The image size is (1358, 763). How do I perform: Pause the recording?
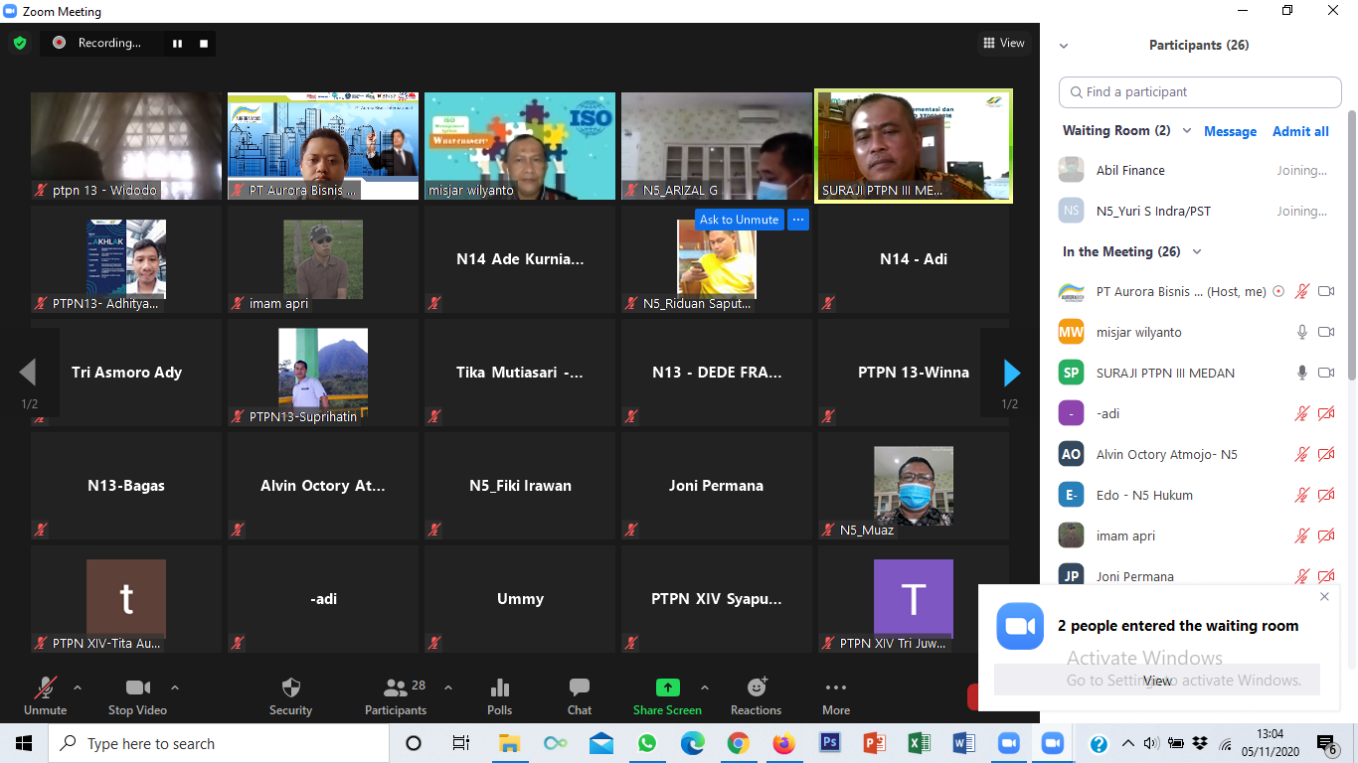(x=178, y=43)
